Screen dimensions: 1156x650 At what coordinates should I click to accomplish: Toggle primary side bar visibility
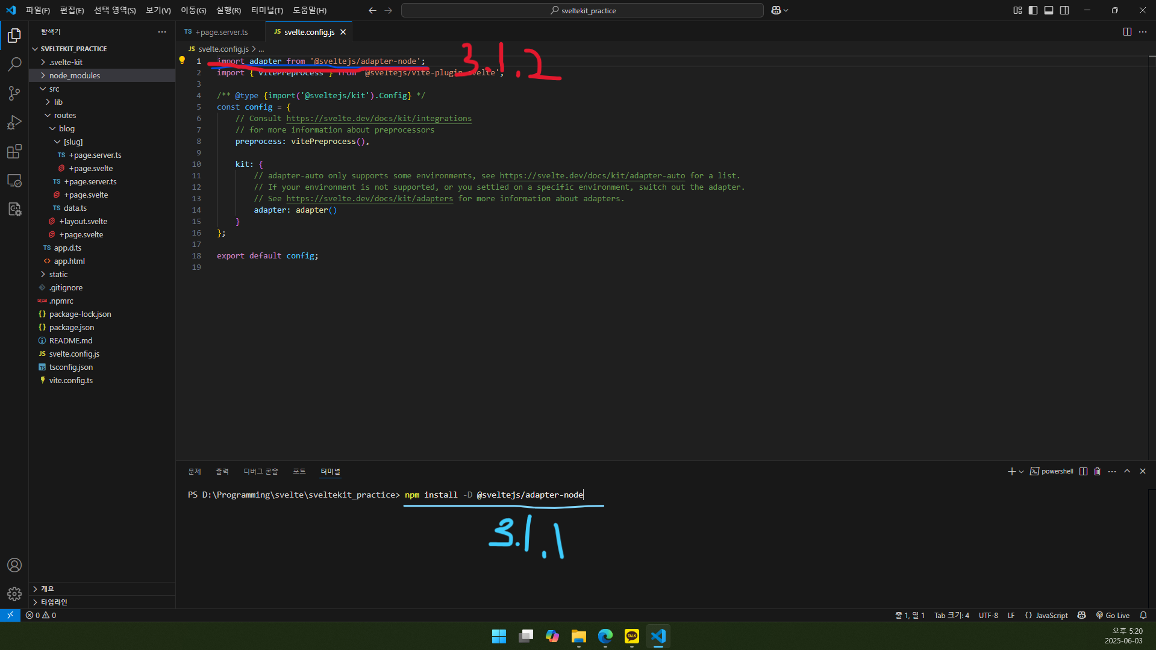(x=1033, y=10)
